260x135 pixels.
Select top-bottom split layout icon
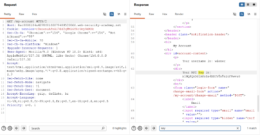(x=248, y=5)
